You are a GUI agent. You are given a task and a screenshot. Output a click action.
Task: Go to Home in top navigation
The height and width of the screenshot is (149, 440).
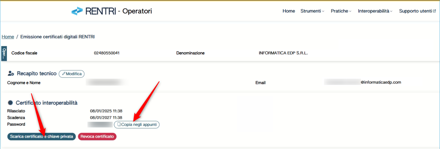click(289, 11)
